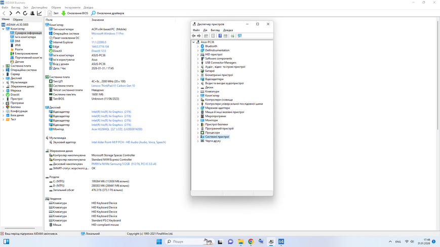Viewport: 440px width, 247px height.
Task: Open Device Manager Довідка menu
Action: tap(228, 30)
